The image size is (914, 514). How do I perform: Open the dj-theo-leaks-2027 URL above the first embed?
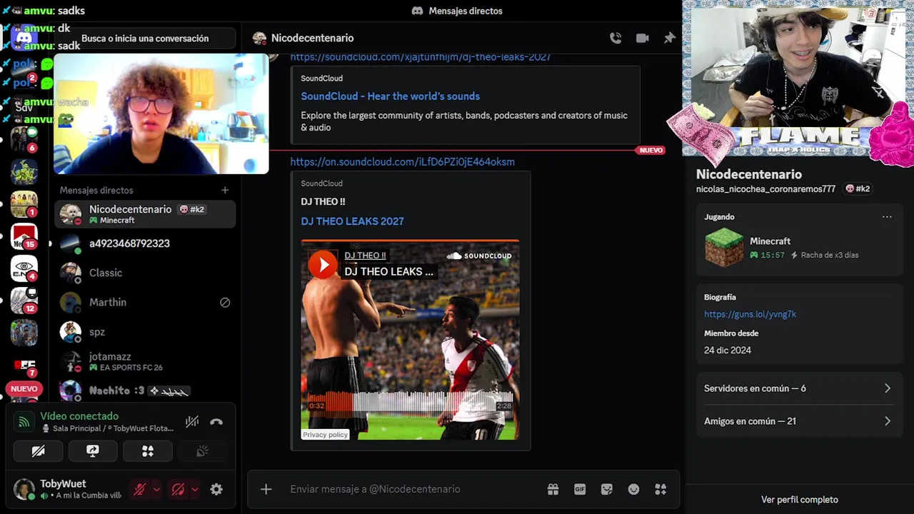point(421,57)
